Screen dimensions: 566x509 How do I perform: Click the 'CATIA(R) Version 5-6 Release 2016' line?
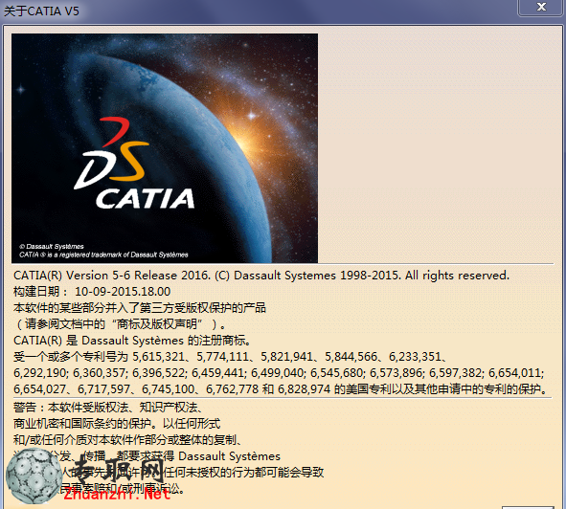click(x=261, y=276)
